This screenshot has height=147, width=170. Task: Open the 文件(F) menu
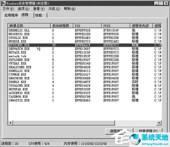(8, 9)
